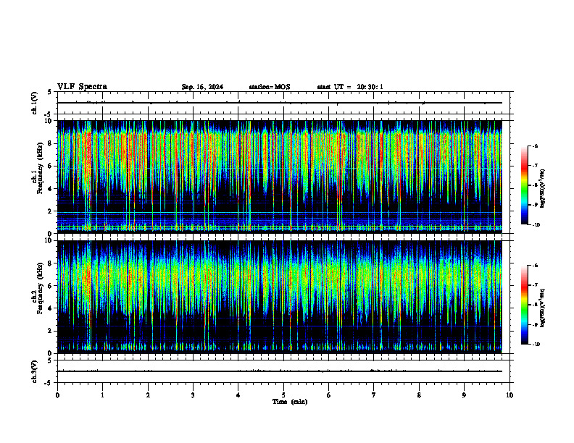Click the ch.2 frequency tick label "8"
This screenshot has height=443, width=574.
50,263
